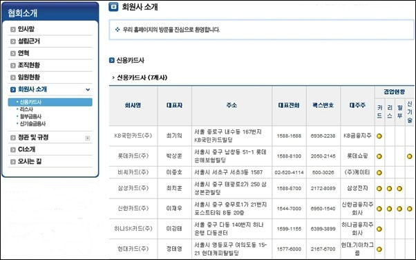The height and width of the screenshot is (260, 416).
Task: Click the arrow icon beside 인사말
Action: tap(13, 30)
